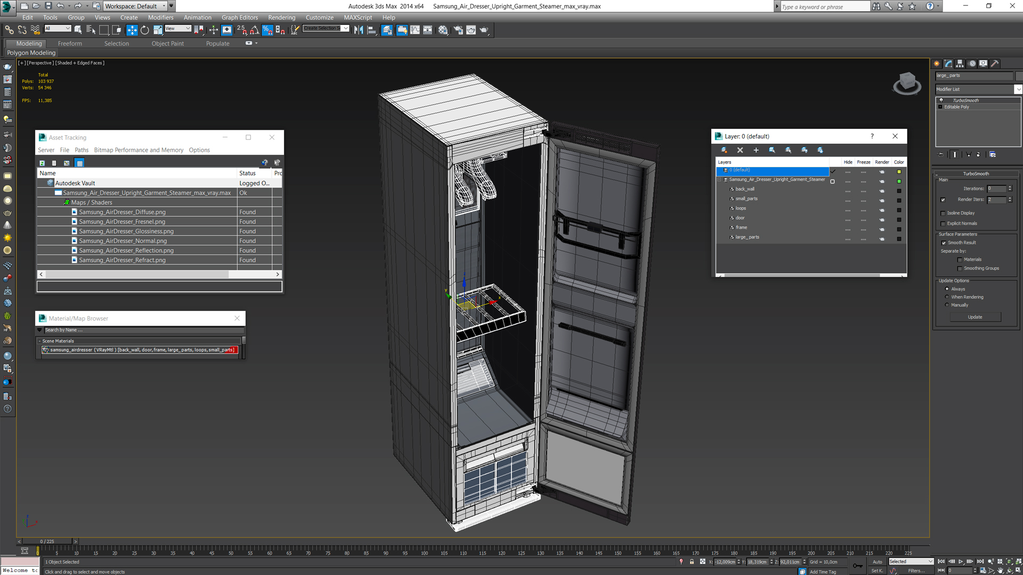Collapse TurboSmooth rollout header
1023x575 pixels.
[976, 174]
